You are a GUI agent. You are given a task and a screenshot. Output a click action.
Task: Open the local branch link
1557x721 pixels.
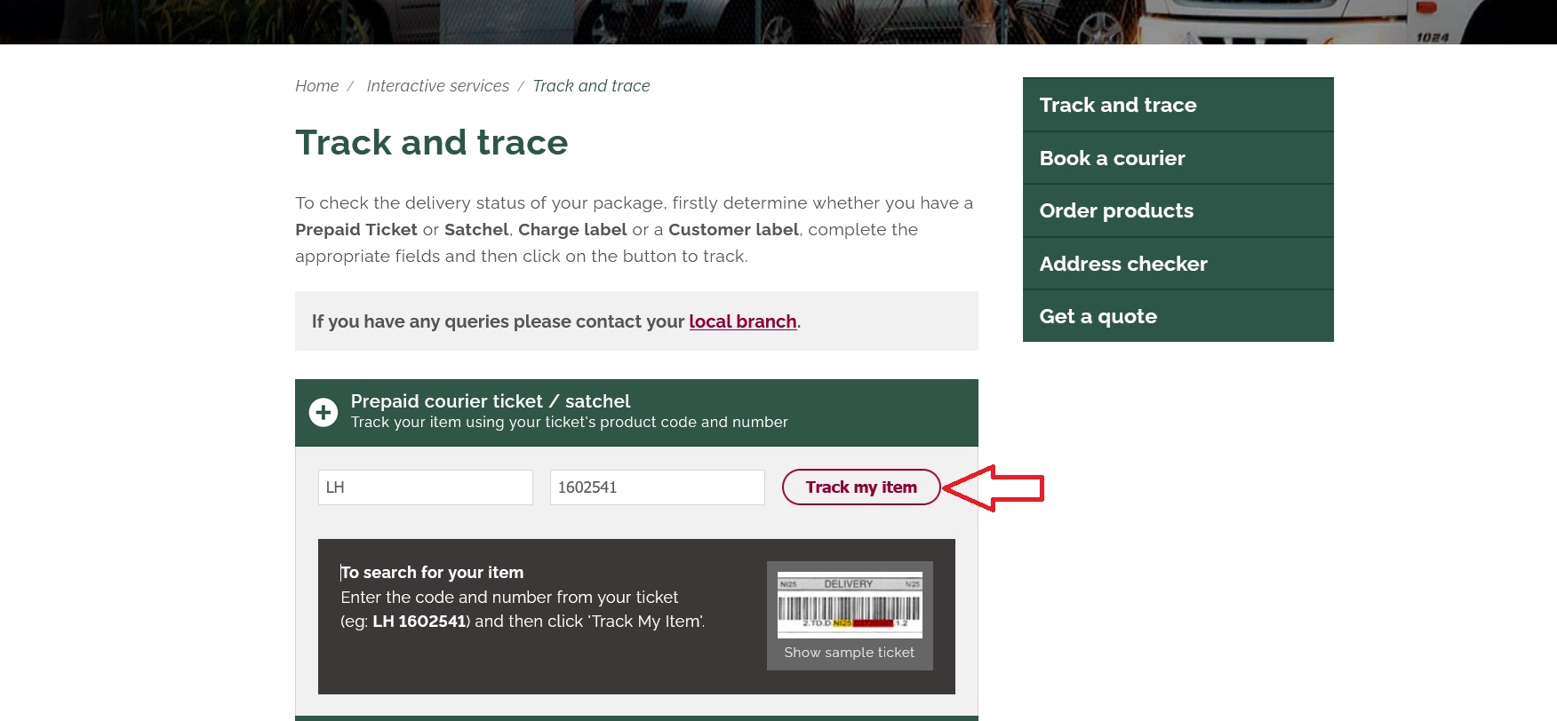coord(742,321)
